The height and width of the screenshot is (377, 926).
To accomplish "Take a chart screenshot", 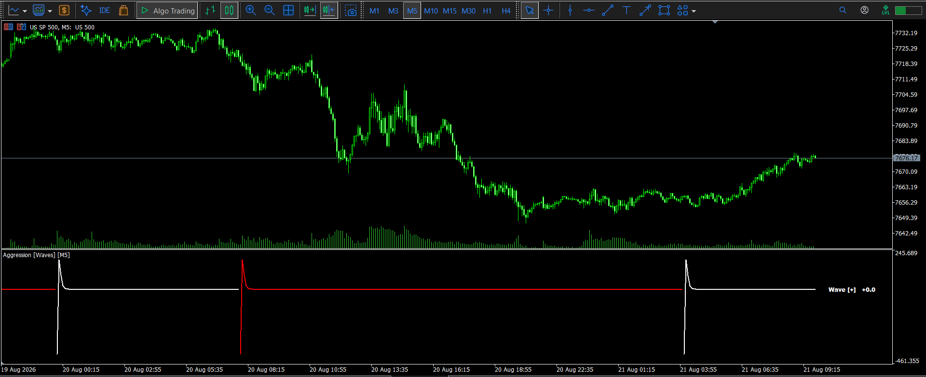I will tap(351, 11).
